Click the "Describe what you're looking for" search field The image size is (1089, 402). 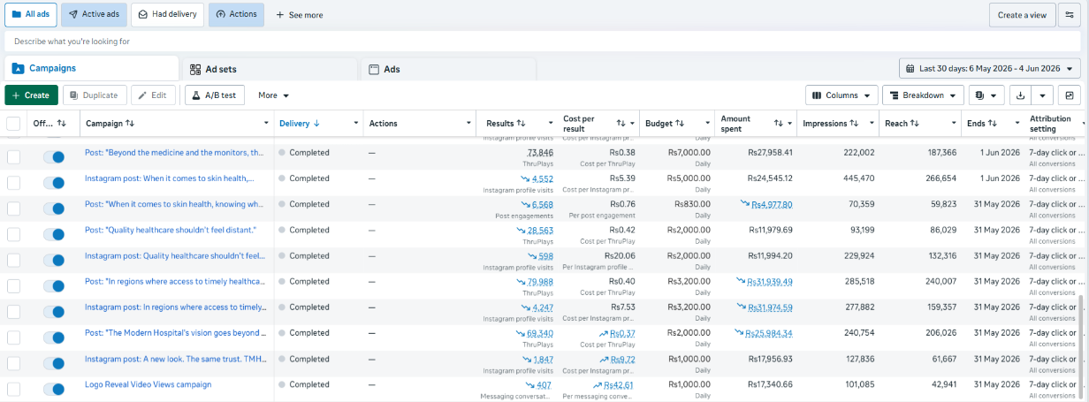pyautogui.click(x=543, y=42)
